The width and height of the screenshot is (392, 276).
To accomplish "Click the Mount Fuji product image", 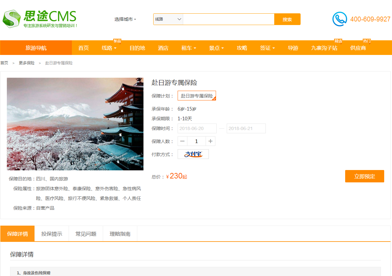I will pyautogui.click(x=75, y=124).
